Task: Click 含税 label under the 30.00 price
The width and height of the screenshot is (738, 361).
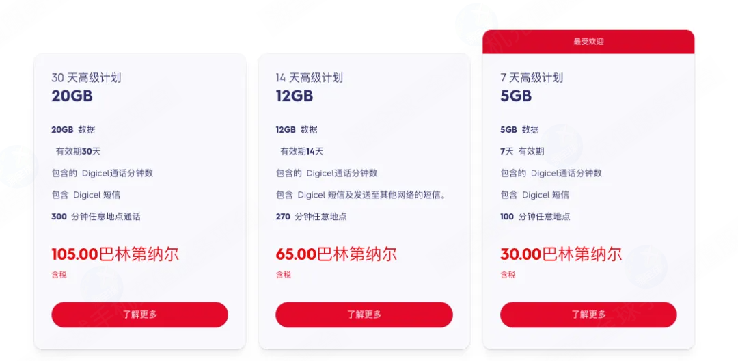Action: click(508, 275)
